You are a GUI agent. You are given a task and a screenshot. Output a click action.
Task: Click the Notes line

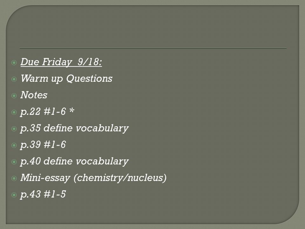pyautogui.click(x=34, y=95)
